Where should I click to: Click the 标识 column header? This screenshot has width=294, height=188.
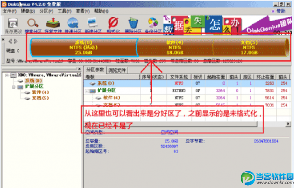click(x=198, y=77)
